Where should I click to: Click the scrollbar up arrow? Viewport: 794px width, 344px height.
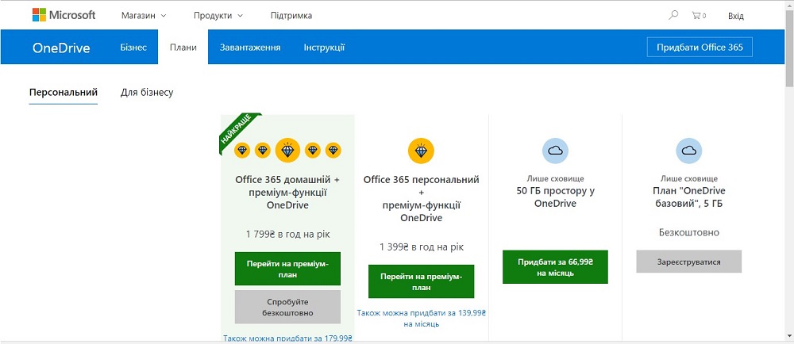click(x=789, y=5)
